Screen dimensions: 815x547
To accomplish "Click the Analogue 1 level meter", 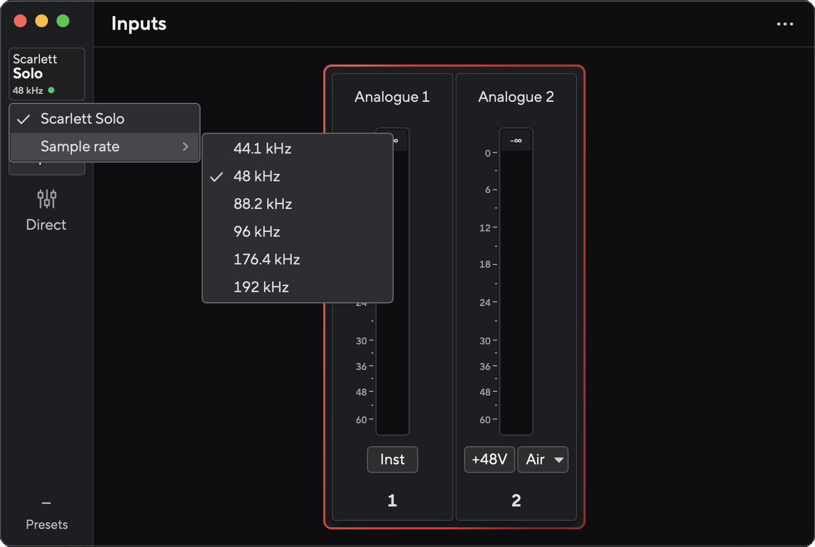I will 393,368.
